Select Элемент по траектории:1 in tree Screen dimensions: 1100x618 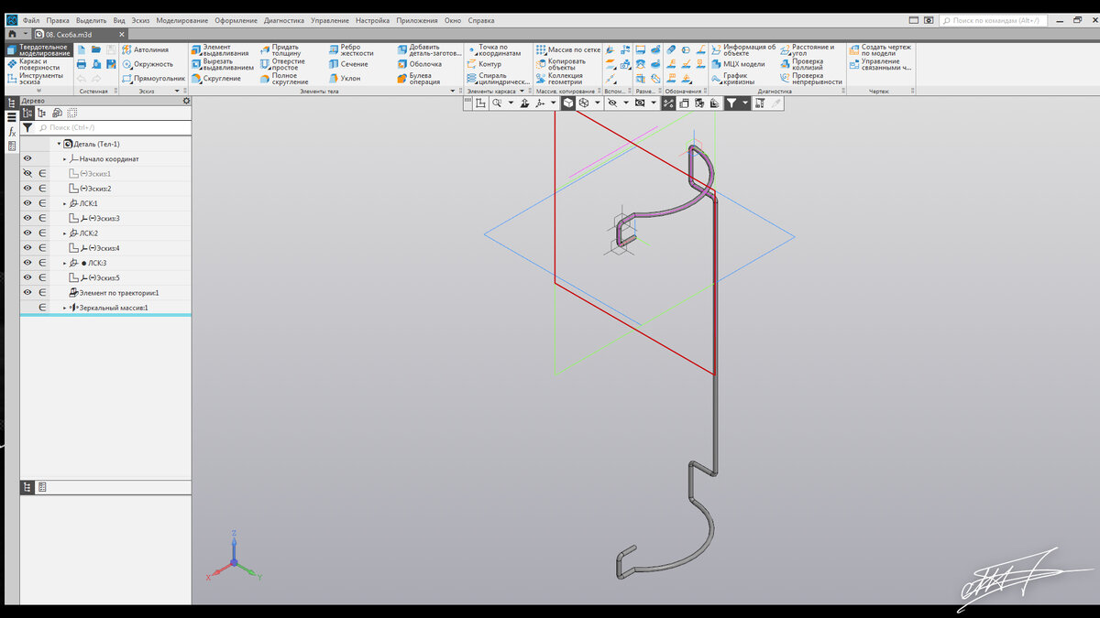pyautogui.click(x=114, y=293)
